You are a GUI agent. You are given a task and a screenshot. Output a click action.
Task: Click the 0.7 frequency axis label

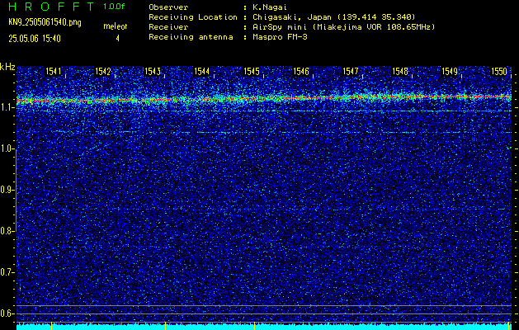7,272
